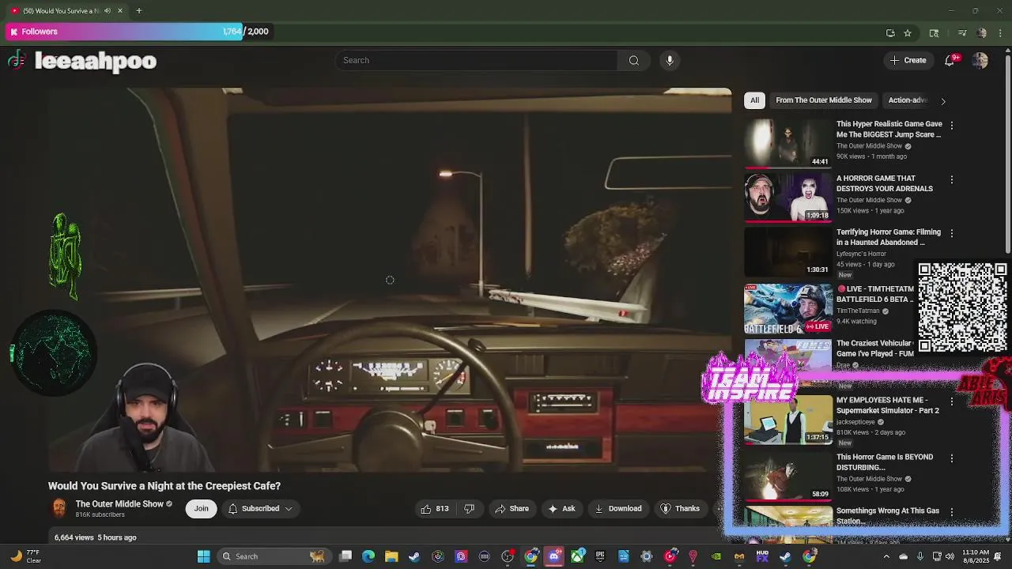
Task: Click the Ask button
Action: [562, 508]
